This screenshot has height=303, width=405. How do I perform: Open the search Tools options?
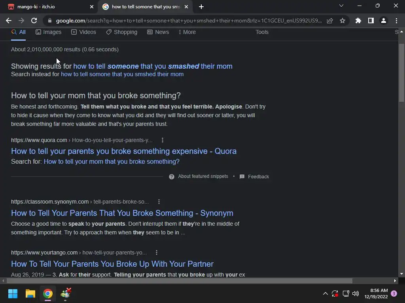point(262,32)
